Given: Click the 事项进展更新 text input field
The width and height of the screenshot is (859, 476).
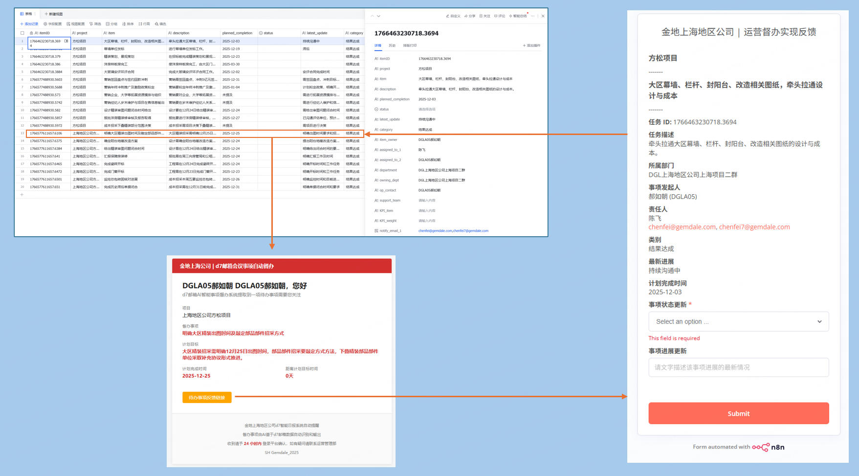Looking at the screenshot, I should 738,367.
